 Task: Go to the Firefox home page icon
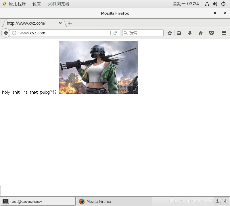tap(201, 33)
